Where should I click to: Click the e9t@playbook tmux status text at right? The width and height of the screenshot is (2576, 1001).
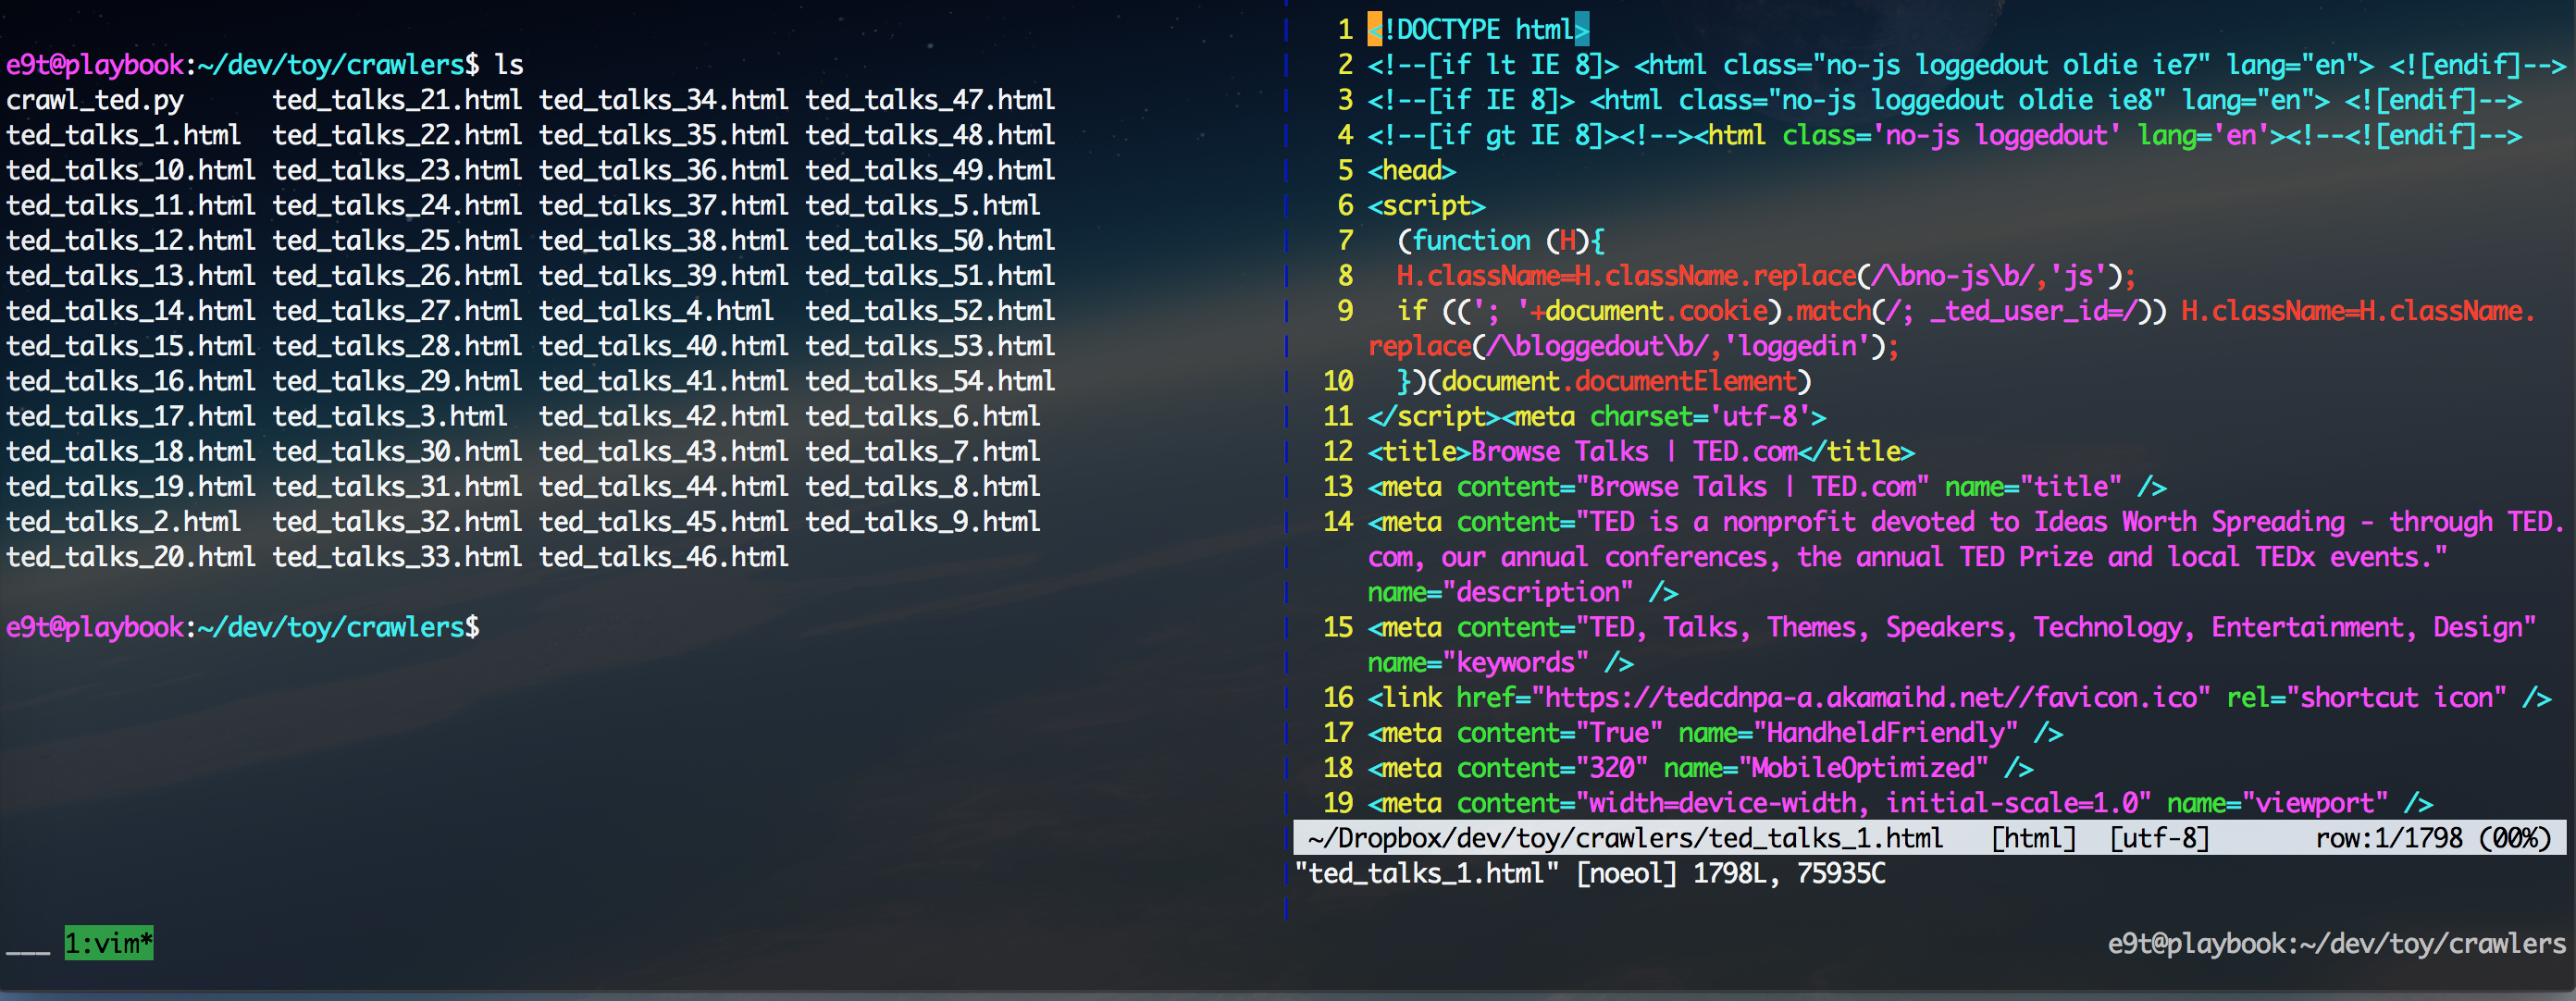pos(2336,943)
